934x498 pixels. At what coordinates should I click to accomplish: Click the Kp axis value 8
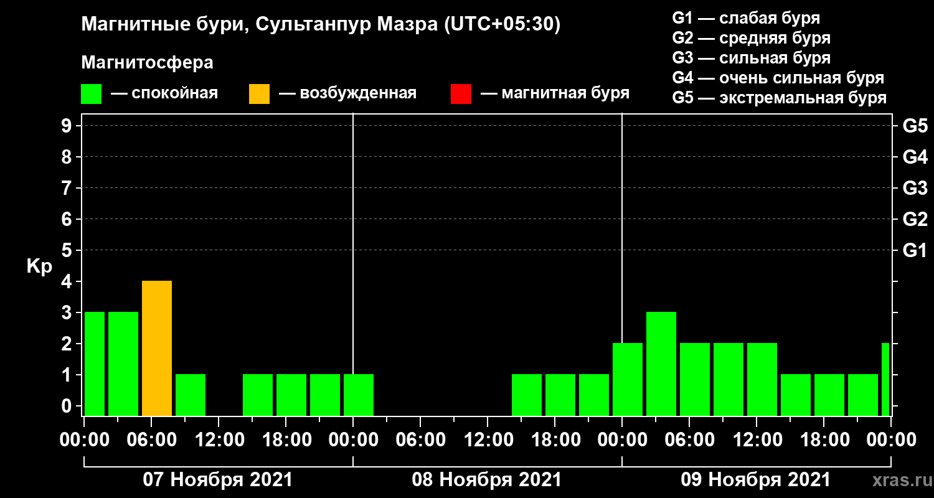point(68,157)
